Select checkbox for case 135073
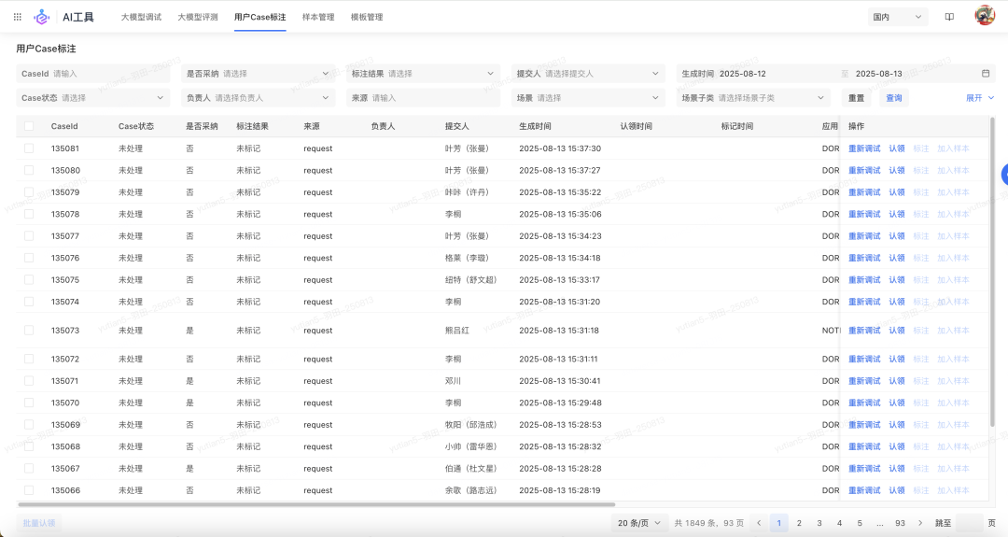 tap(29, 330)
